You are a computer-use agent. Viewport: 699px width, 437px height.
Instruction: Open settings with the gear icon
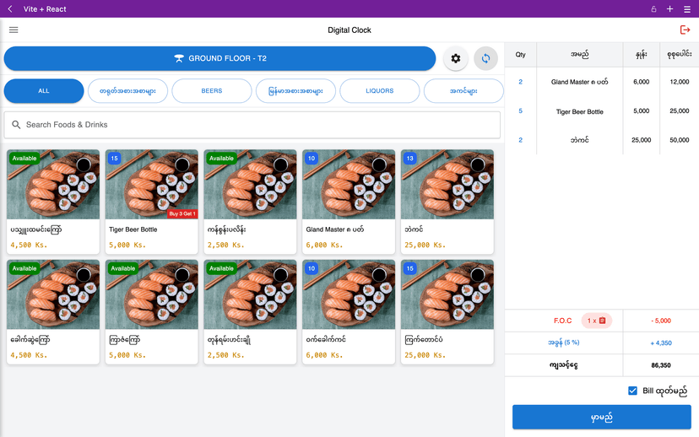click(x=456, y=58)
